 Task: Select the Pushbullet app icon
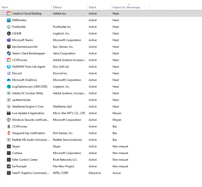(x=9, y=27)
